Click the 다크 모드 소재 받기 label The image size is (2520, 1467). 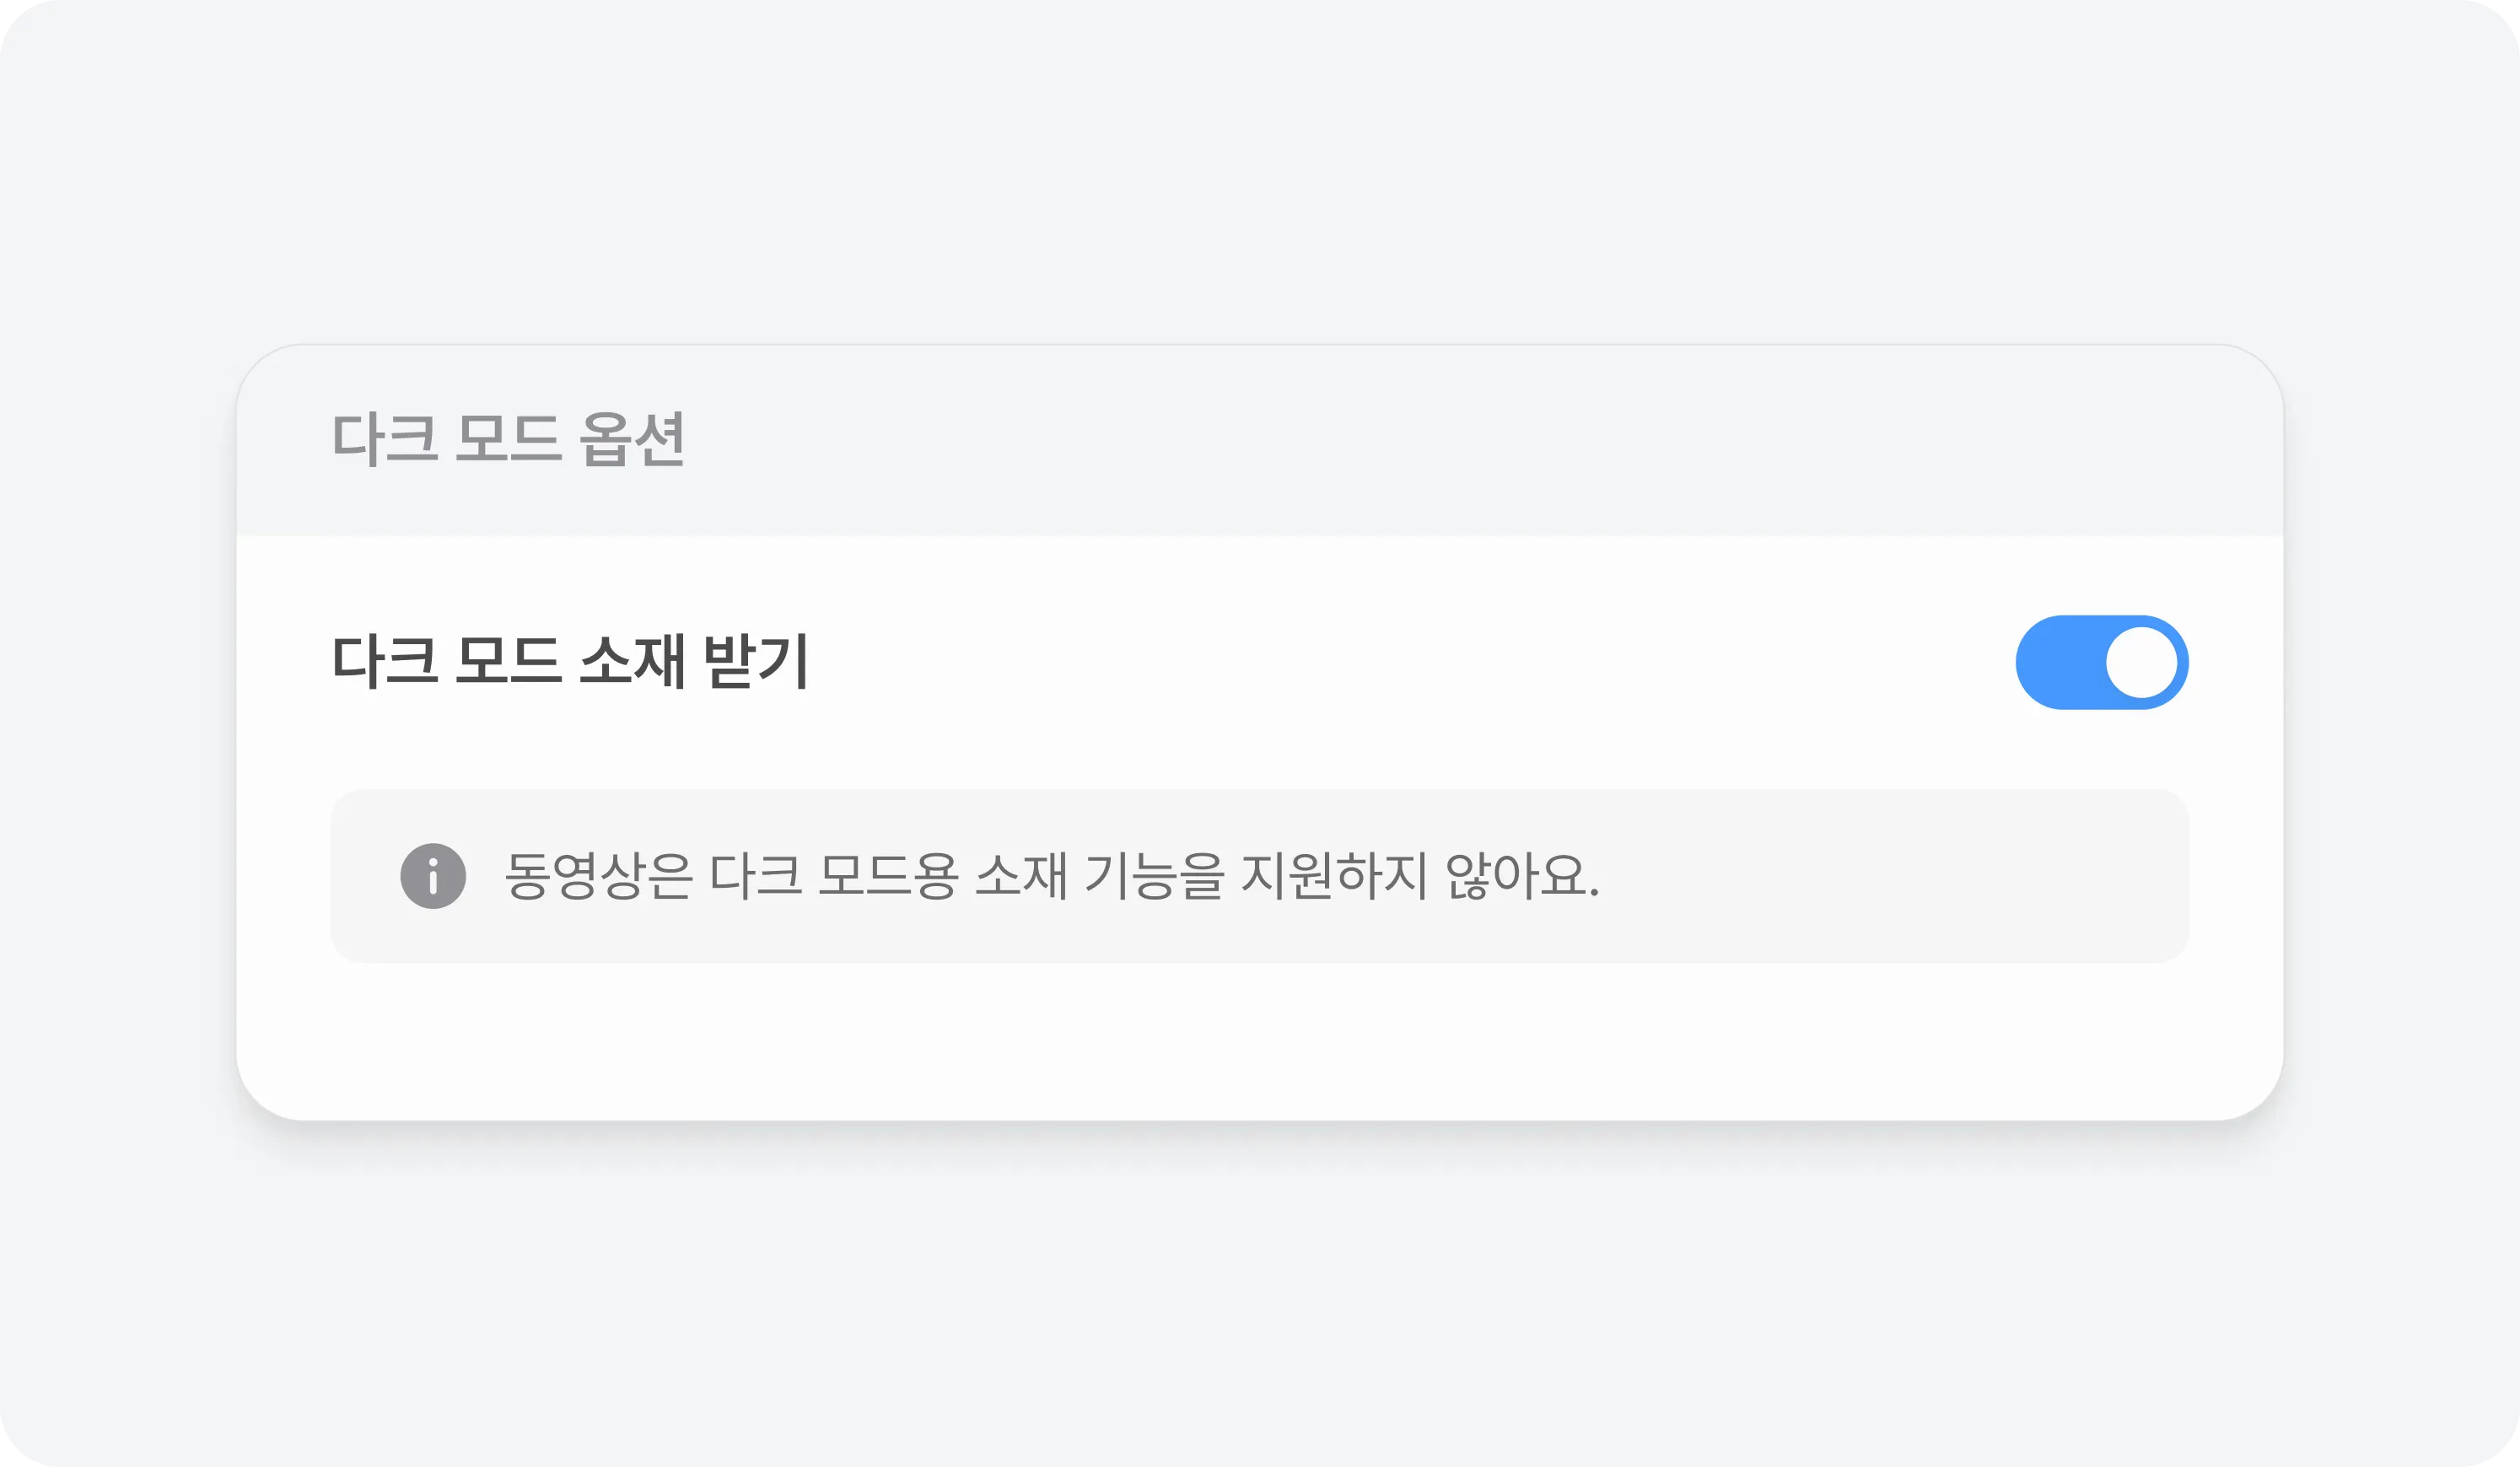click(570, 661)
